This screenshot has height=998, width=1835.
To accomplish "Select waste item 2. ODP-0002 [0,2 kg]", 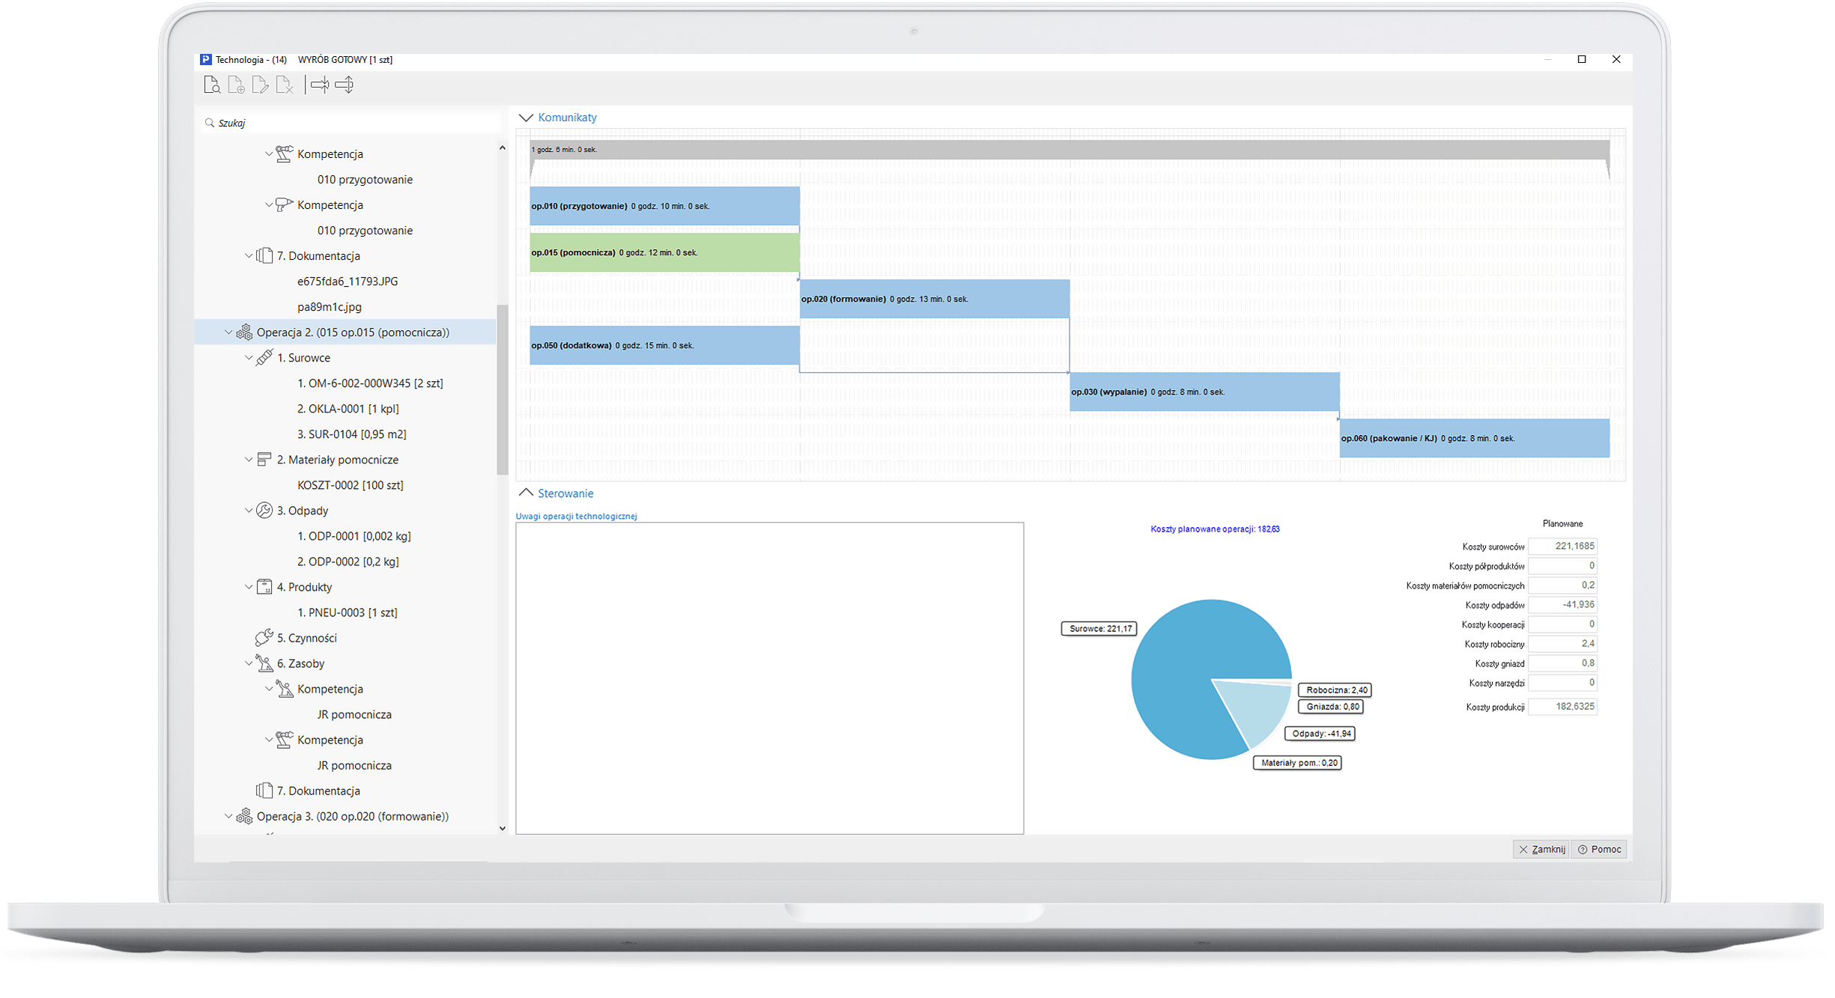I will pyautogui.click(x=348, y=562).
